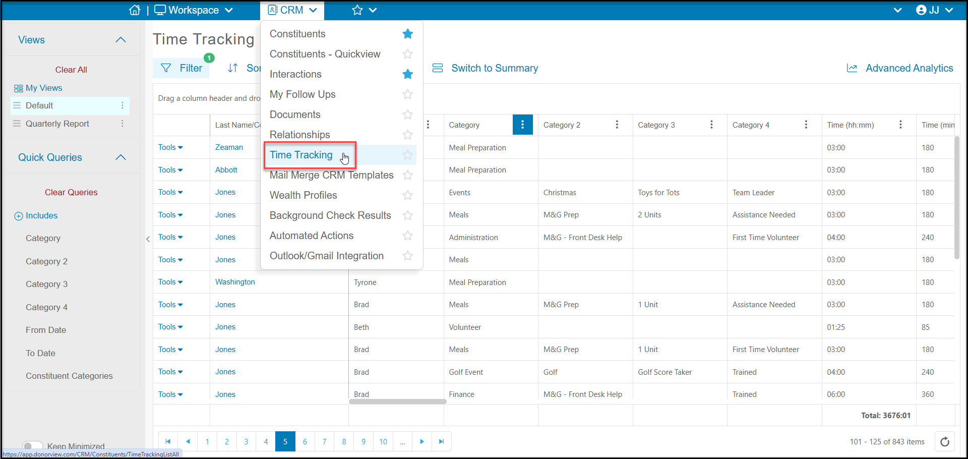Go to first page arrow
Image resolution: width=968 pixels, height=459 pixels.
[168, 441]
